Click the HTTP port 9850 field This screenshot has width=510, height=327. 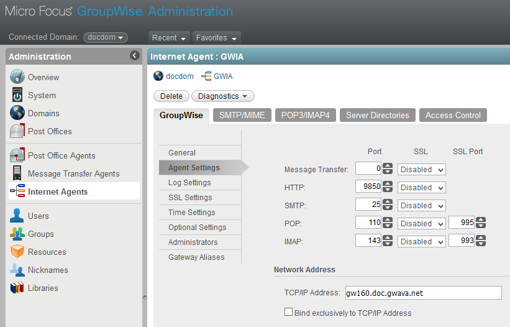click(x=368, y=187)
